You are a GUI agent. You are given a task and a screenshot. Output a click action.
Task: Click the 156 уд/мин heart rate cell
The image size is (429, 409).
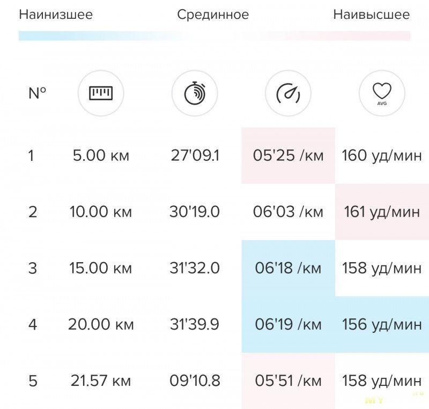tap(382, 324)
